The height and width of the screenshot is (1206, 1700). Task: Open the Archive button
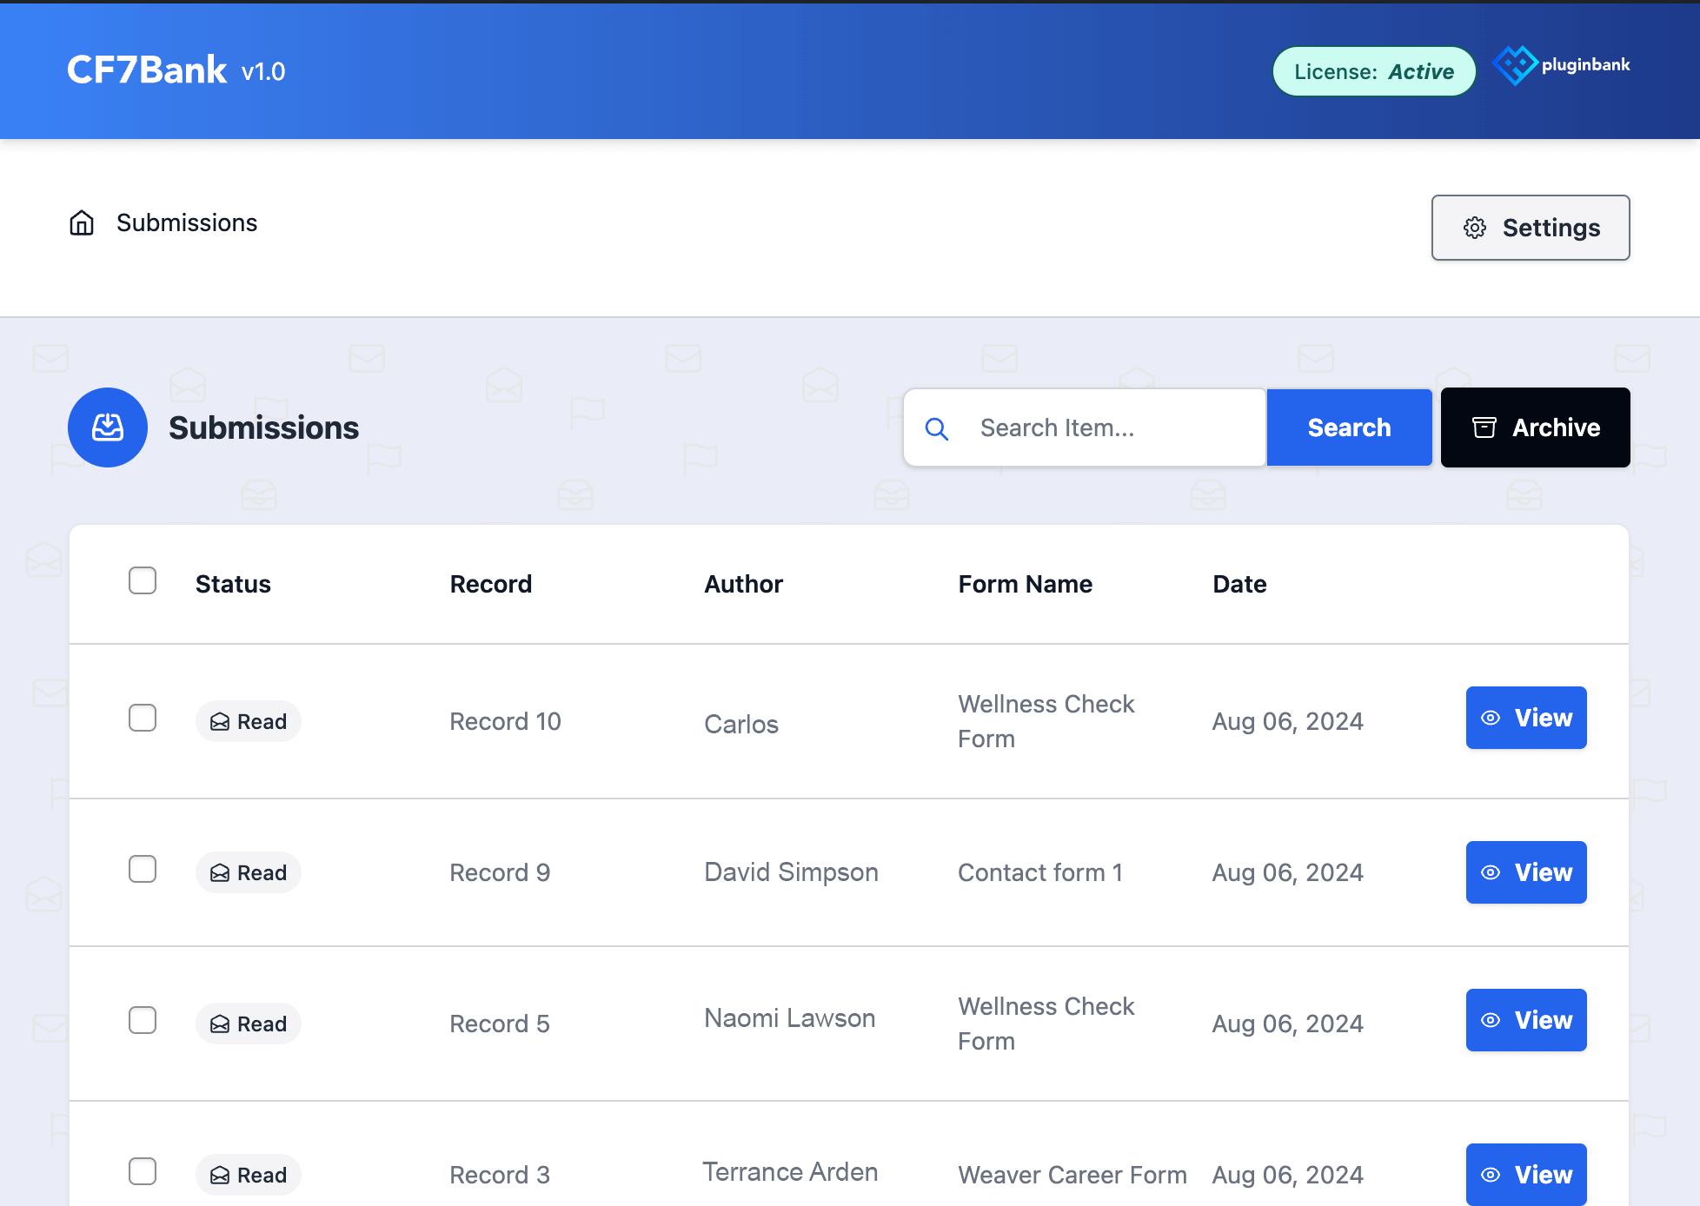1536,427
